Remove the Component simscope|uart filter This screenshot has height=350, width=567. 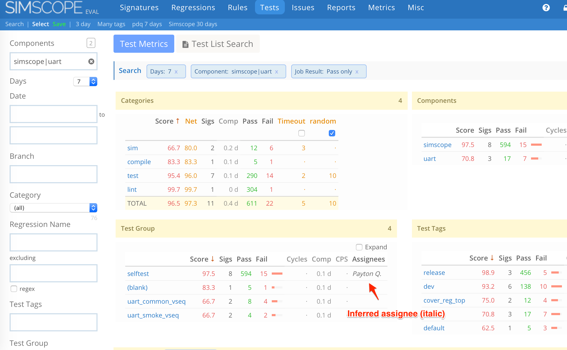click(277, 72)
